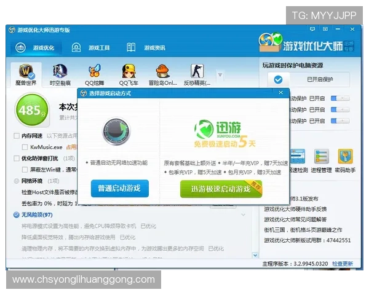Click the 已开启保护 button
The height and width of the screenshot is (295, 369).
click(x=309, y=79)
